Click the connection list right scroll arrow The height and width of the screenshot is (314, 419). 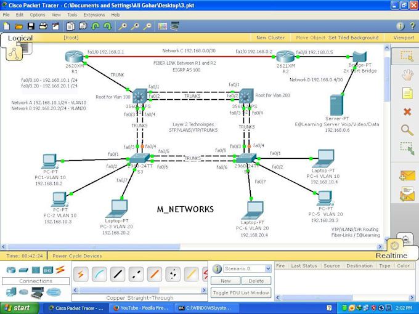[204, 290]
